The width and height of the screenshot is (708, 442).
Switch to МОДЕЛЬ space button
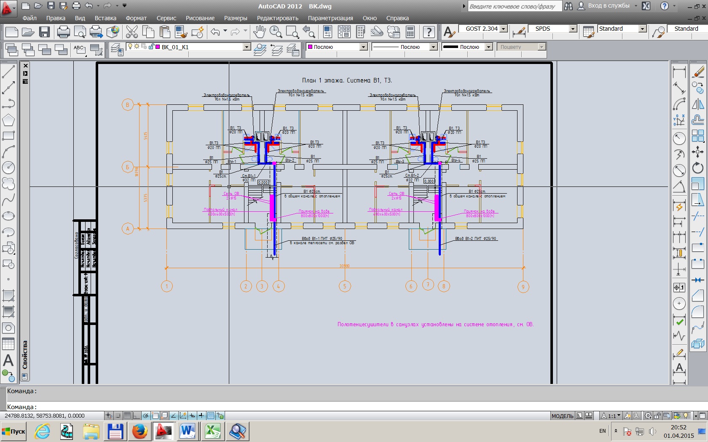pyautogui.click(x=562, y=416)
